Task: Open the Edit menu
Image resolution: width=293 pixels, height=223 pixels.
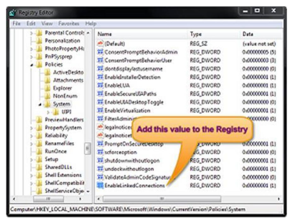Action: tap(31, 24)
